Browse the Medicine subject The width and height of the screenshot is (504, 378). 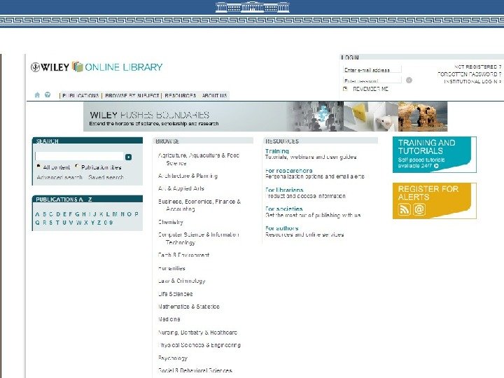coord(169,319)
